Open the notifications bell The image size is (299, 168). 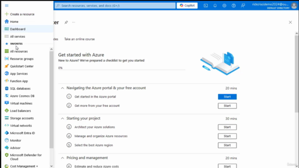tap(215, 6)
